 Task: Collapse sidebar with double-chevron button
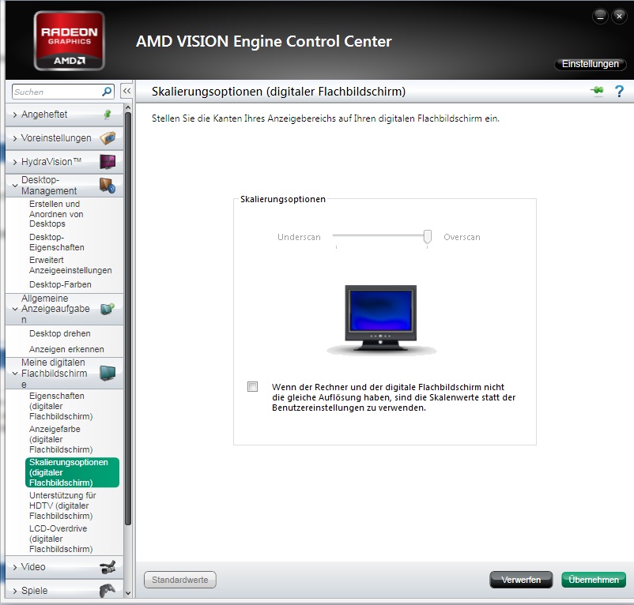point(126,91)
